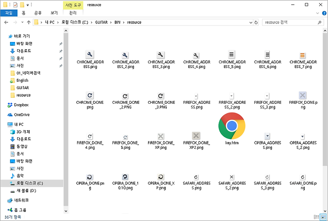Open OneDrive in navigation pane
328x221 pixels.
click(21, 115)
